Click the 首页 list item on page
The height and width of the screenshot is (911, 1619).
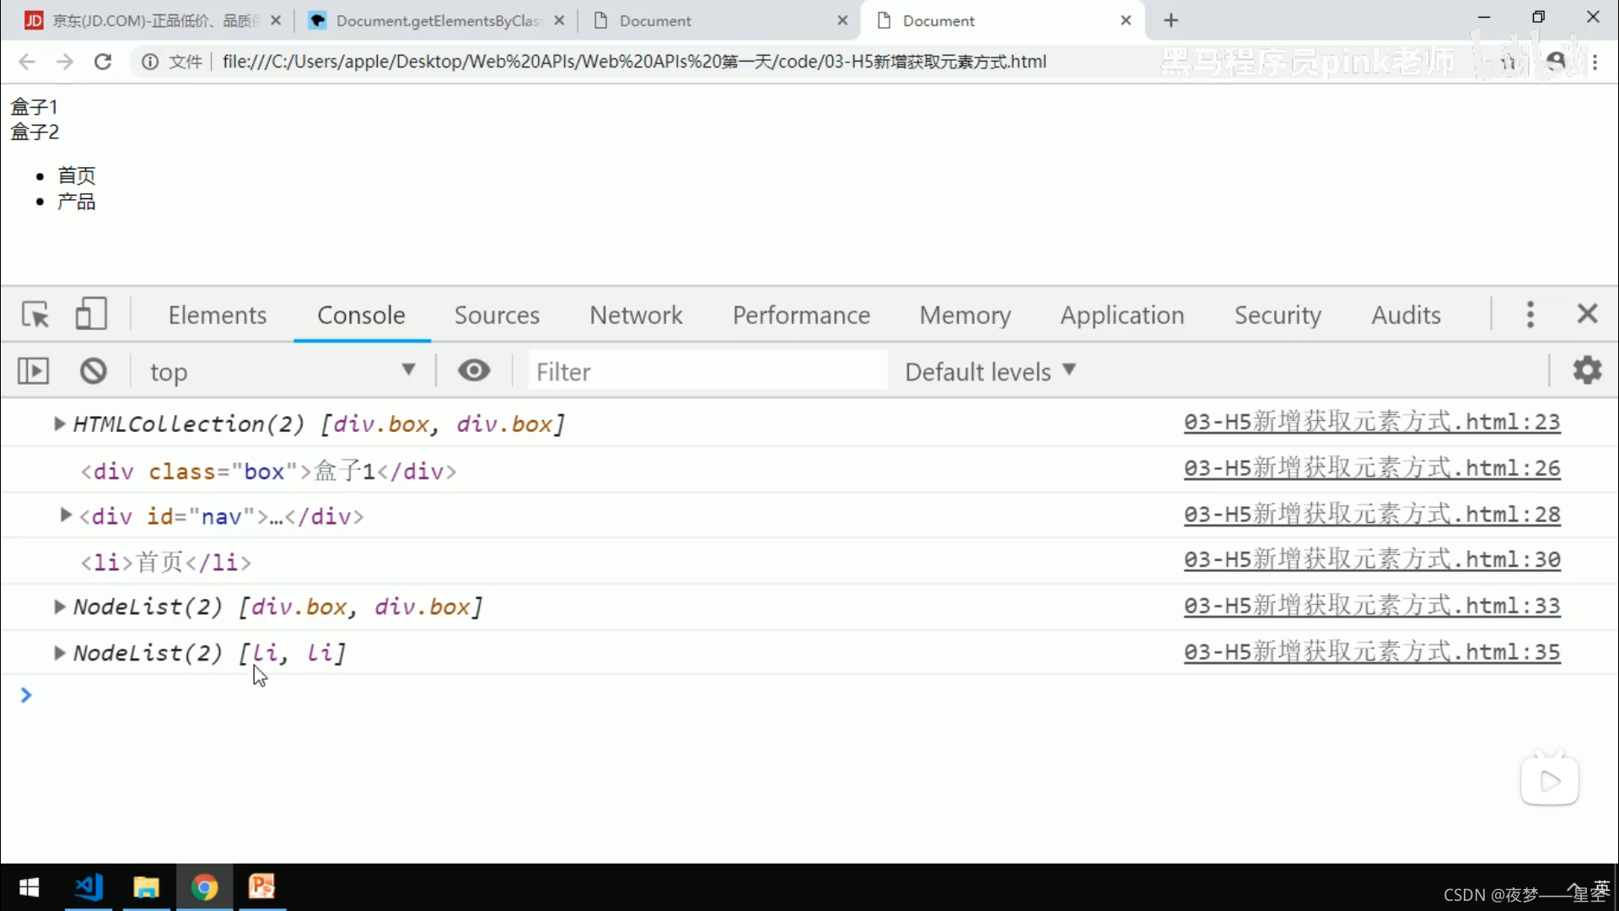pyautogui.click(x=77, y=175)
